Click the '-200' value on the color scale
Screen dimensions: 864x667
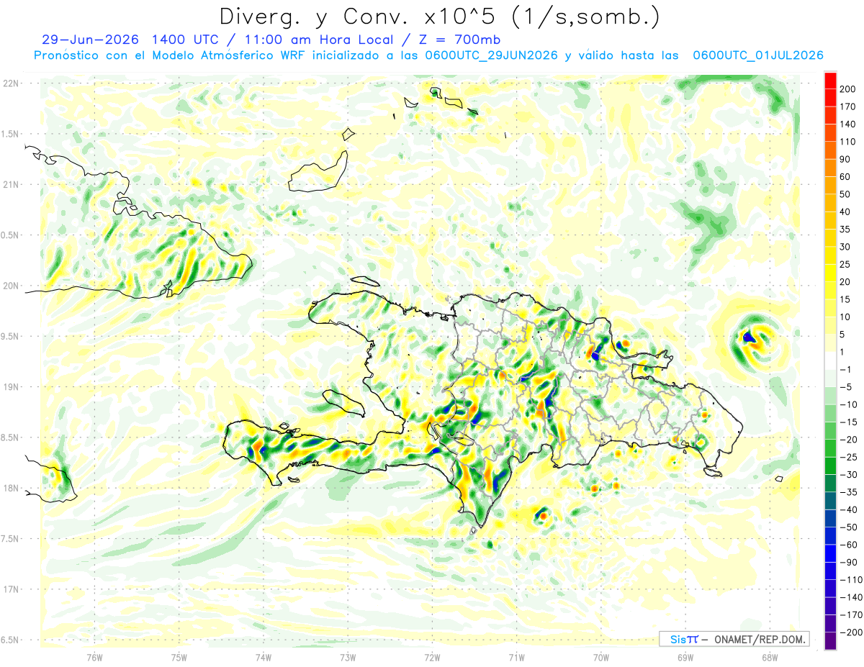tap(852, 633)
